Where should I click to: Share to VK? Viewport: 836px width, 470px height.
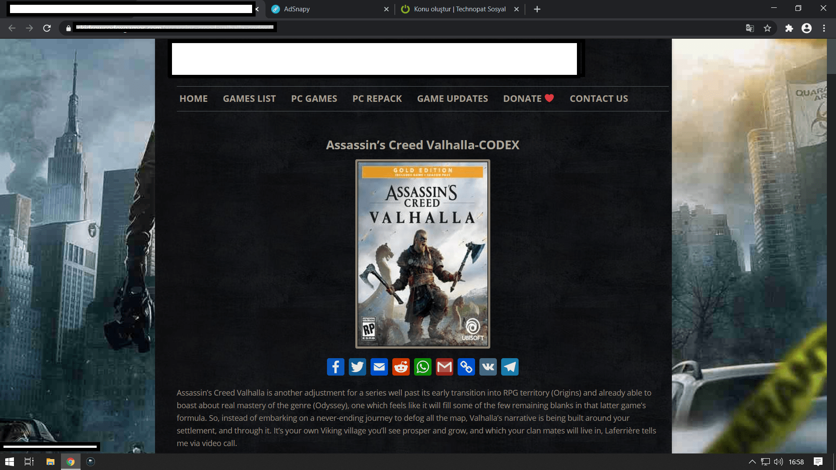(488, 367)
